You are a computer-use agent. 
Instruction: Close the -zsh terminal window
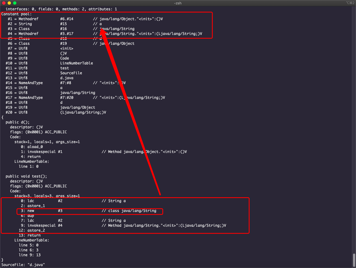pyautogui.click(x=4, y=3)
